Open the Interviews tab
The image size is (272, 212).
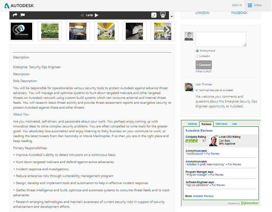click(221, 124)
